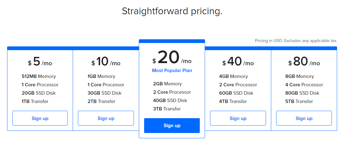Select the $20/mo price heading
Viewport: 347px width, 146px height.
[x=172, y=58]
